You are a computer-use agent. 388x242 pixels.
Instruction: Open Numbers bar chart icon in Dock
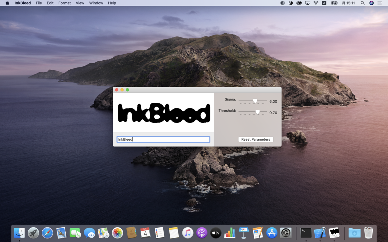[x=230, y=233]
